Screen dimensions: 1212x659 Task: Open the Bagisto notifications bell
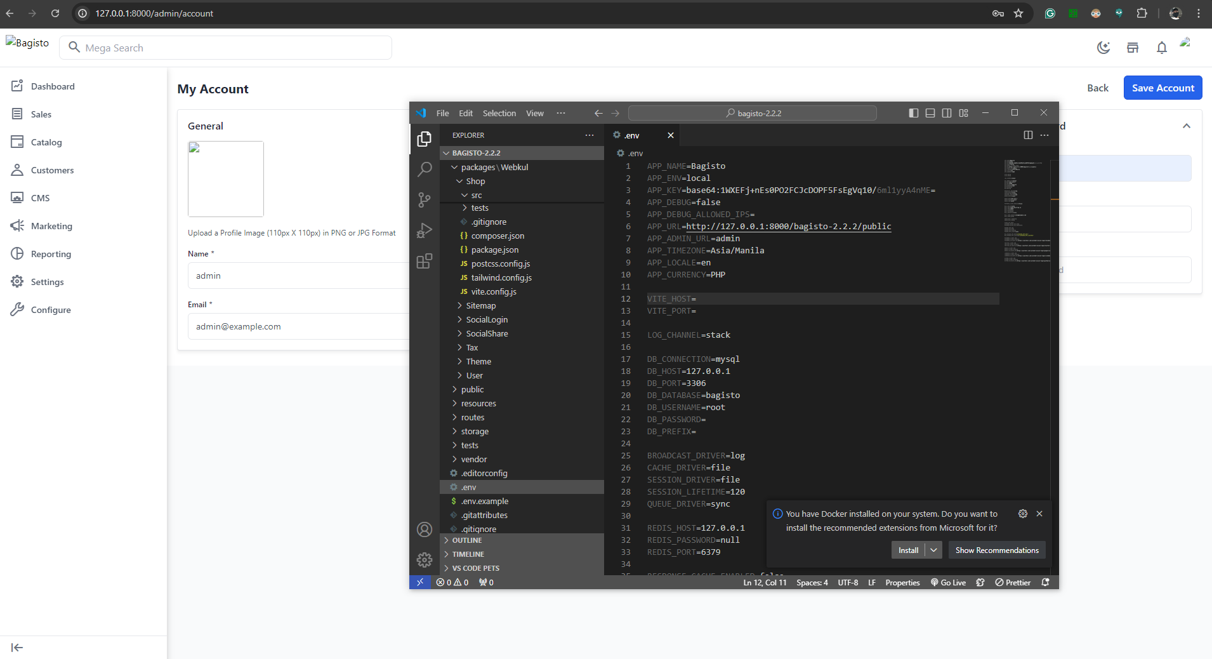1162,48
